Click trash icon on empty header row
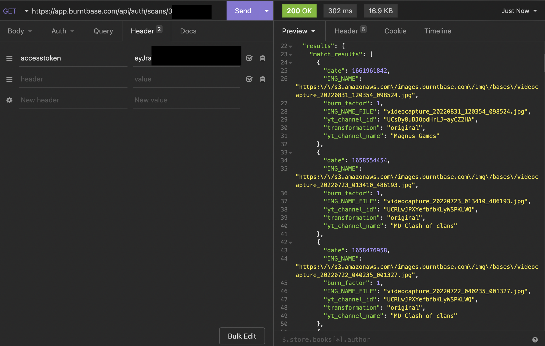 pos(262,79)
